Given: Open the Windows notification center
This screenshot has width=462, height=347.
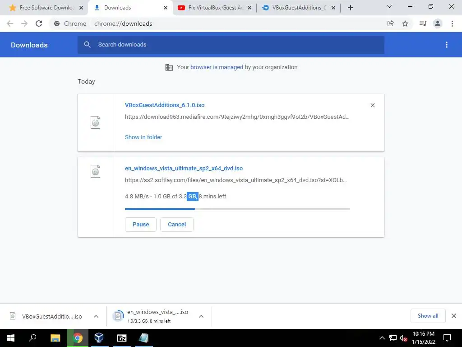Looking at the screenshot, I should point(447,338).
